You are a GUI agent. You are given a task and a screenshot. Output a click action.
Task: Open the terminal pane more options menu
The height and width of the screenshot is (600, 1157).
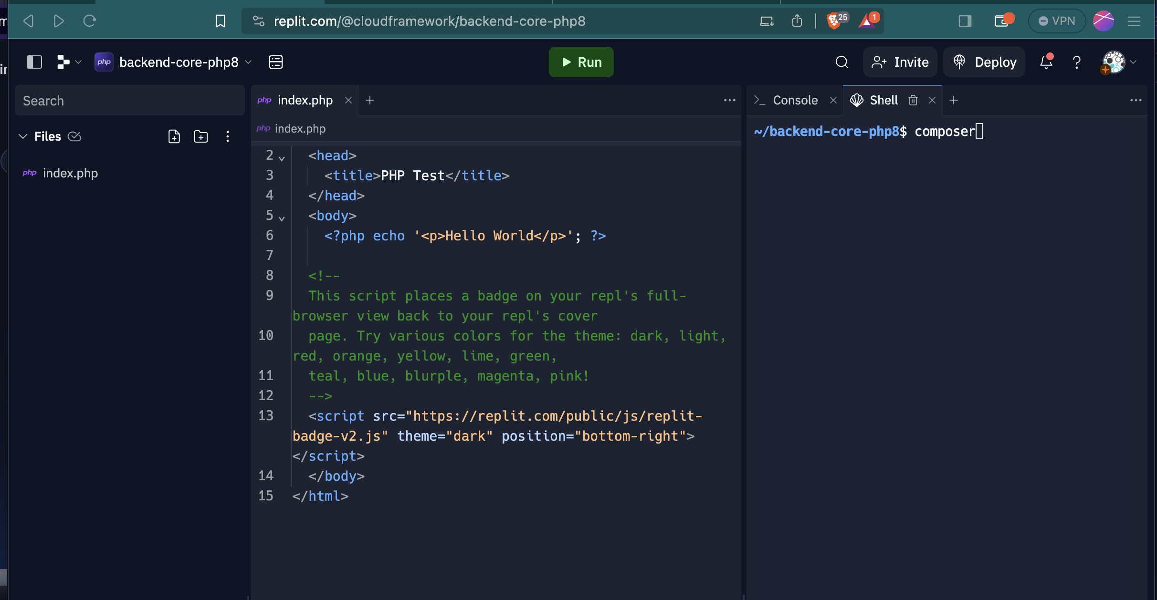[1136, 100]
